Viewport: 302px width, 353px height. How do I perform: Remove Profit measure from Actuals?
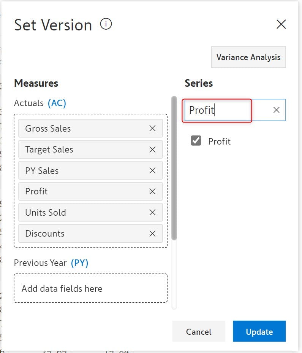coord(152,191)
